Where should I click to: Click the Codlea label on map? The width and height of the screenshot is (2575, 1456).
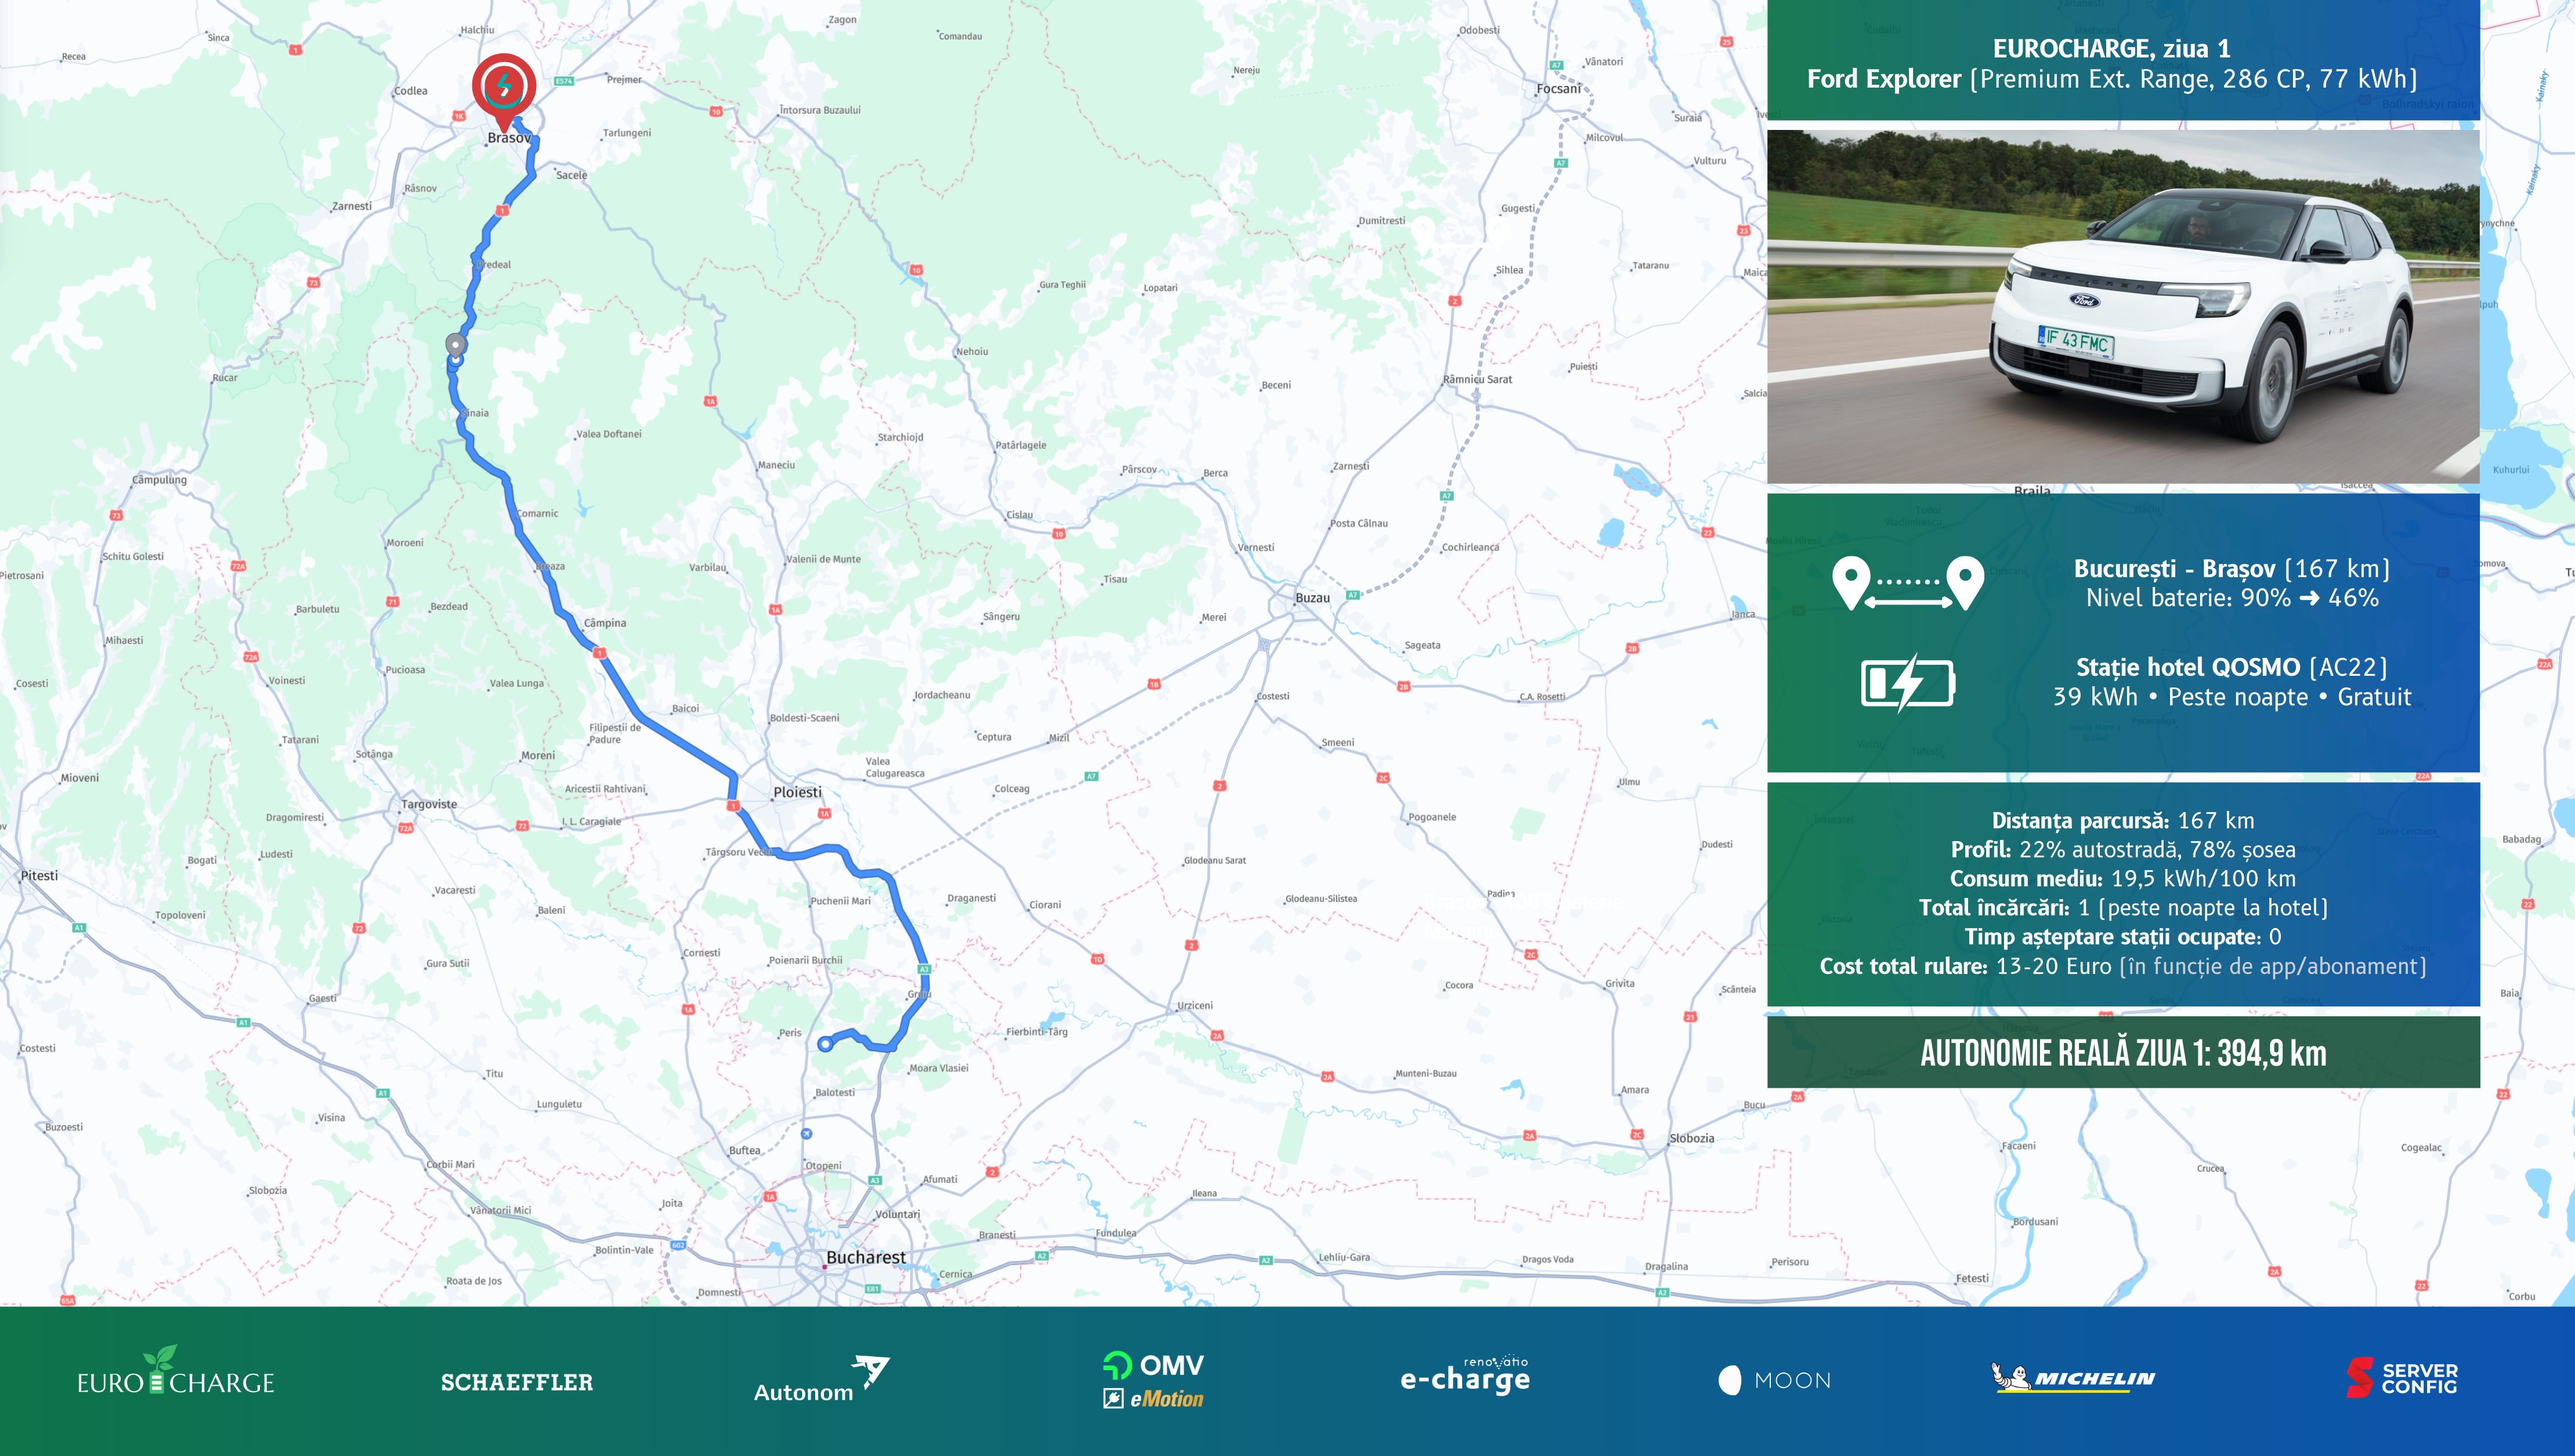pyautogui.click(x=410, y=91)
